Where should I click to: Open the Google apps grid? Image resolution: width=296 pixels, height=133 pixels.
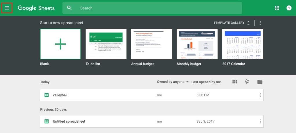[x=277, y=8]
